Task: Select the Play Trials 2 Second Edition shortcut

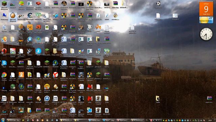Action: (13, 112)
